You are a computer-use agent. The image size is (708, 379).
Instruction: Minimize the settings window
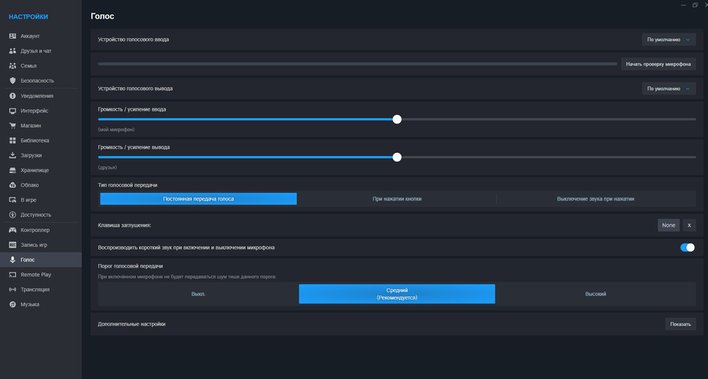coord(684,5)
